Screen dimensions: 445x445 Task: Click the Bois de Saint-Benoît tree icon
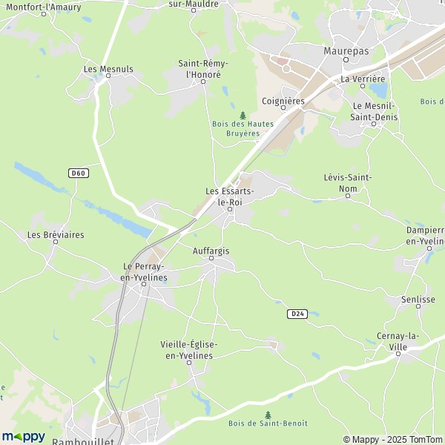click(268, 415)
